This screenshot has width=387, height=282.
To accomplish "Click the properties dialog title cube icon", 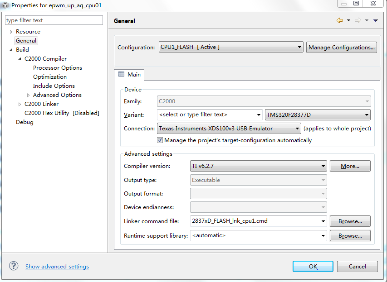I will [5, 5].
